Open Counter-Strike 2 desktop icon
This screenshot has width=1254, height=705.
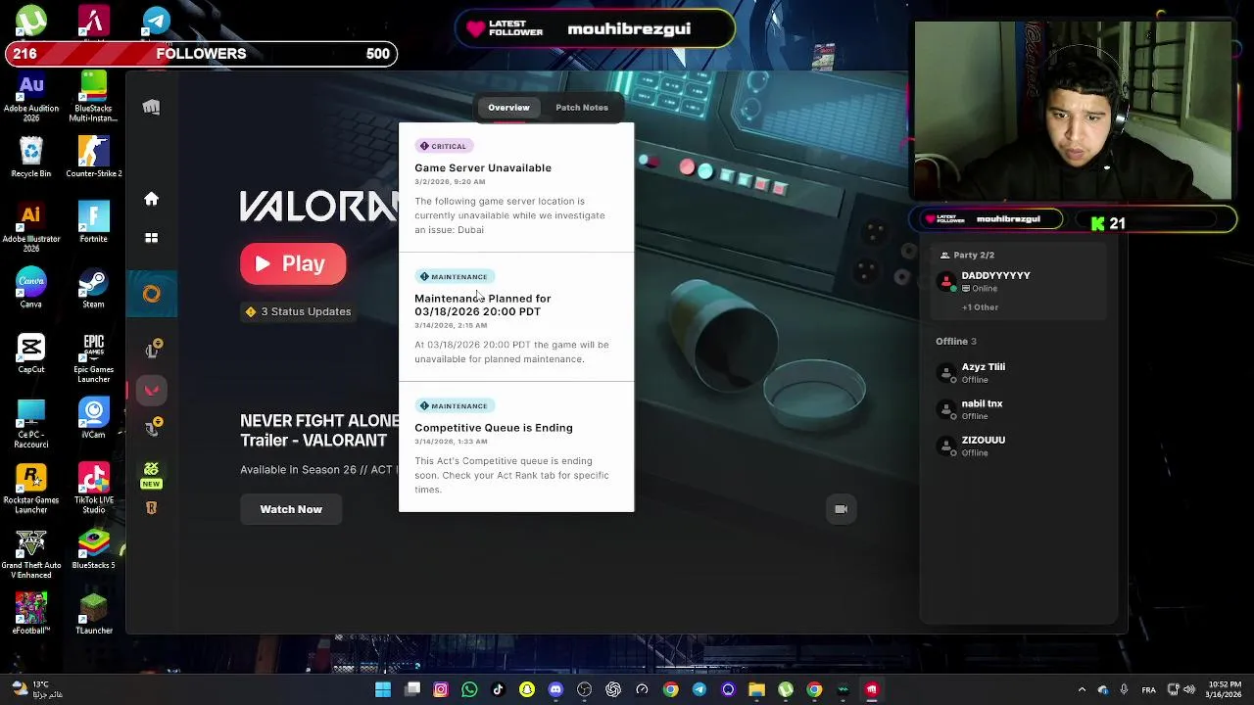click(x=94, y=157)
